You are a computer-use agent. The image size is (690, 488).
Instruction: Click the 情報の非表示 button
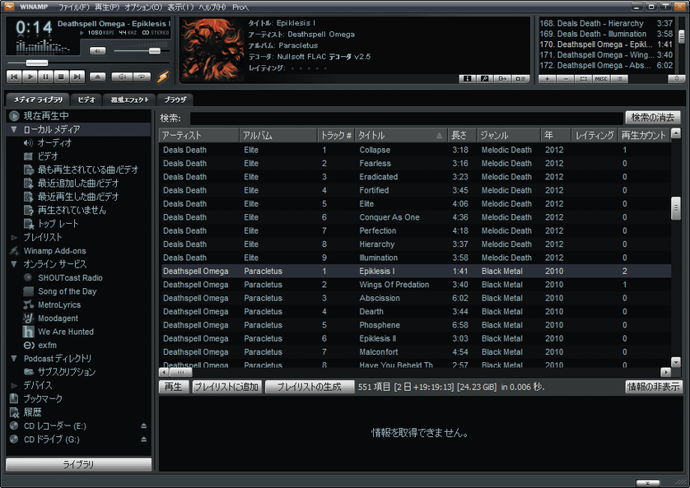click(654, 387)
